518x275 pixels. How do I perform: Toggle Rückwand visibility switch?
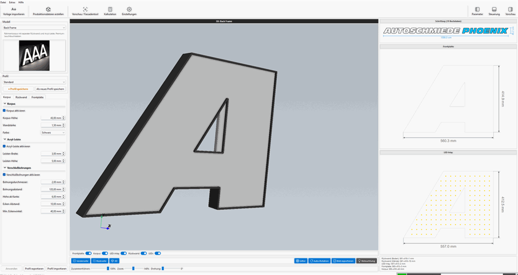(x=144, y=253)
